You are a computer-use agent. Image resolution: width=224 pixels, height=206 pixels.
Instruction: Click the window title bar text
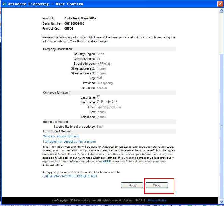(x=46, y=4)
